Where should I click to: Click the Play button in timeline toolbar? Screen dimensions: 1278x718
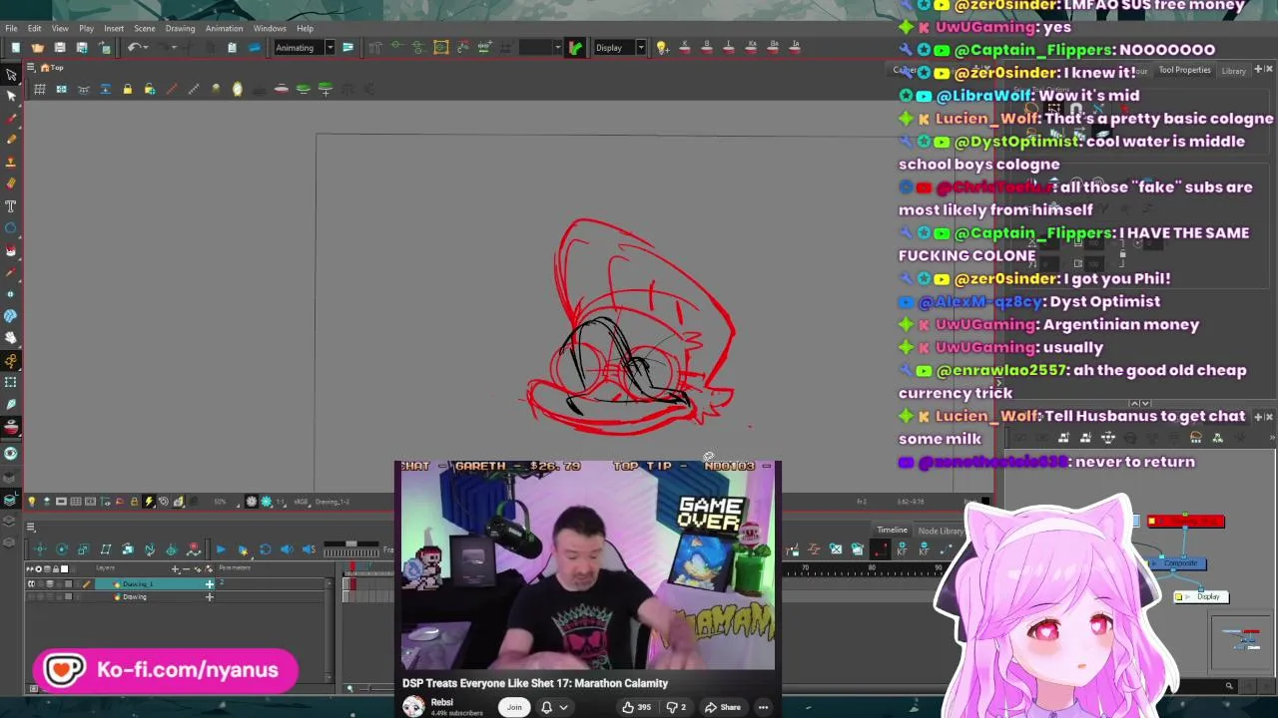click(x=221, y=549)
